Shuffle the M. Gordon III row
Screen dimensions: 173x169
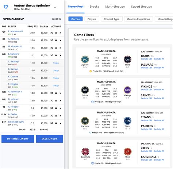[x=51, y=48]
